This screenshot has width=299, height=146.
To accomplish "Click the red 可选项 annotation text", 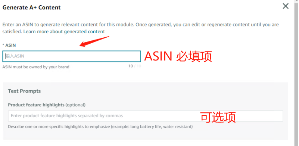I will click(x=218, y=117).
